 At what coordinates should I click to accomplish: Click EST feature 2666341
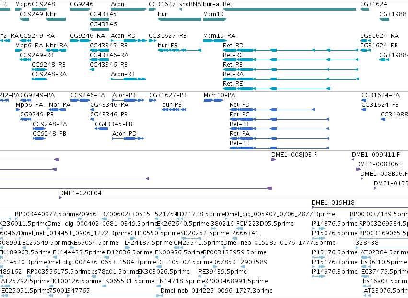tap(234, 238)
